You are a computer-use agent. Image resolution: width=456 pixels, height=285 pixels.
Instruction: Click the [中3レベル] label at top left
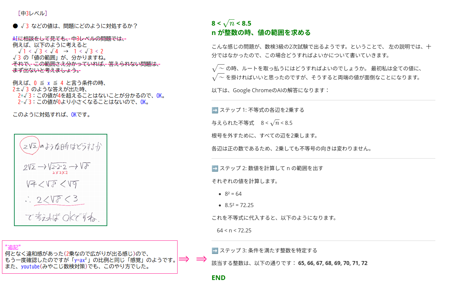(x=33, y=13)
